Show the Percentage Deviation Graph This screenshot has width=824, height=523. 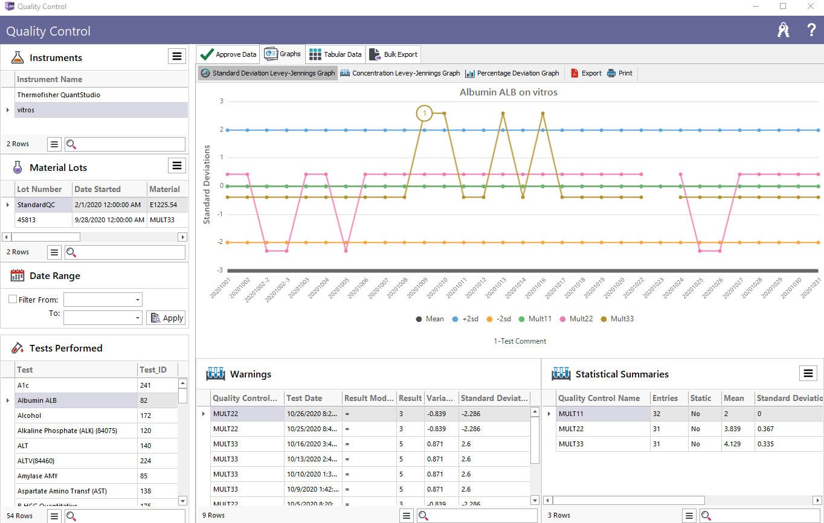512,73
